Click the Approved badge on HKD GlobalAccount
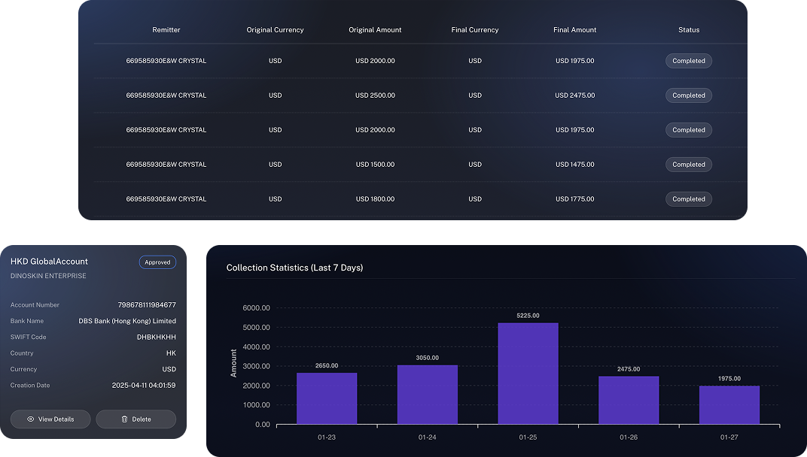807x457 pixels. point(157,262)
